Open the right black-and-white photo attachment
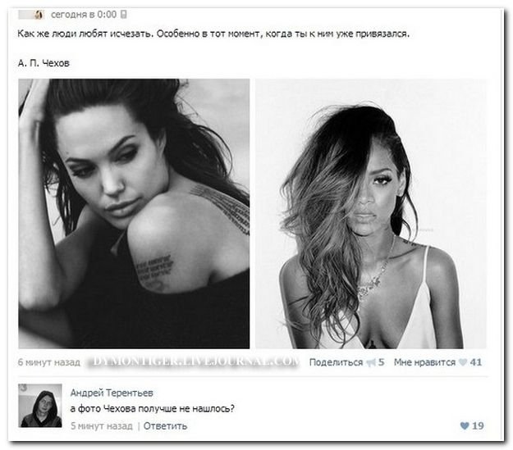513x450 pixels. pyautogui.click(x=371, y=214)
